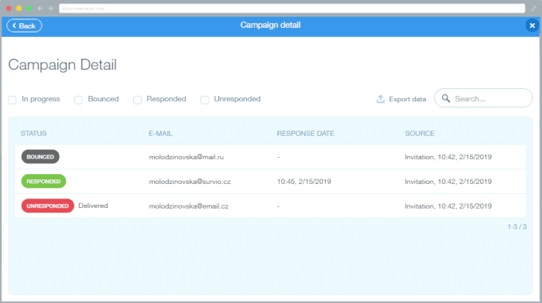Click the browser fullscreen expand icon
Screen dimensions: 542x303
tap(533, 9)
